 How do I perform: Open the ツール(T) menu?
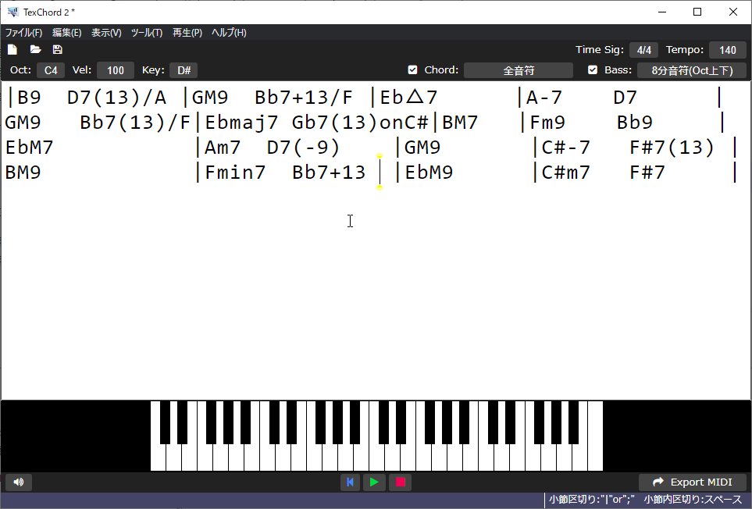147,33
